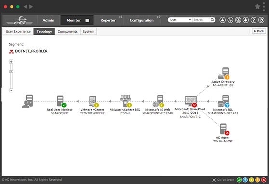Select the Microsoft SQL node icon

pos(224,101)
